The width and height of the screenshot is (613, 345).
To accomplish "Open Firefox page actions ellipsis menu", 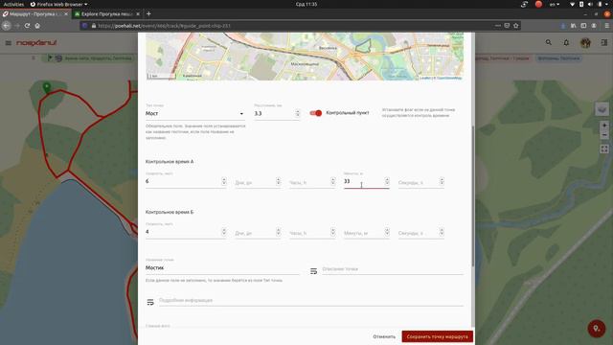I will (498, 26).
